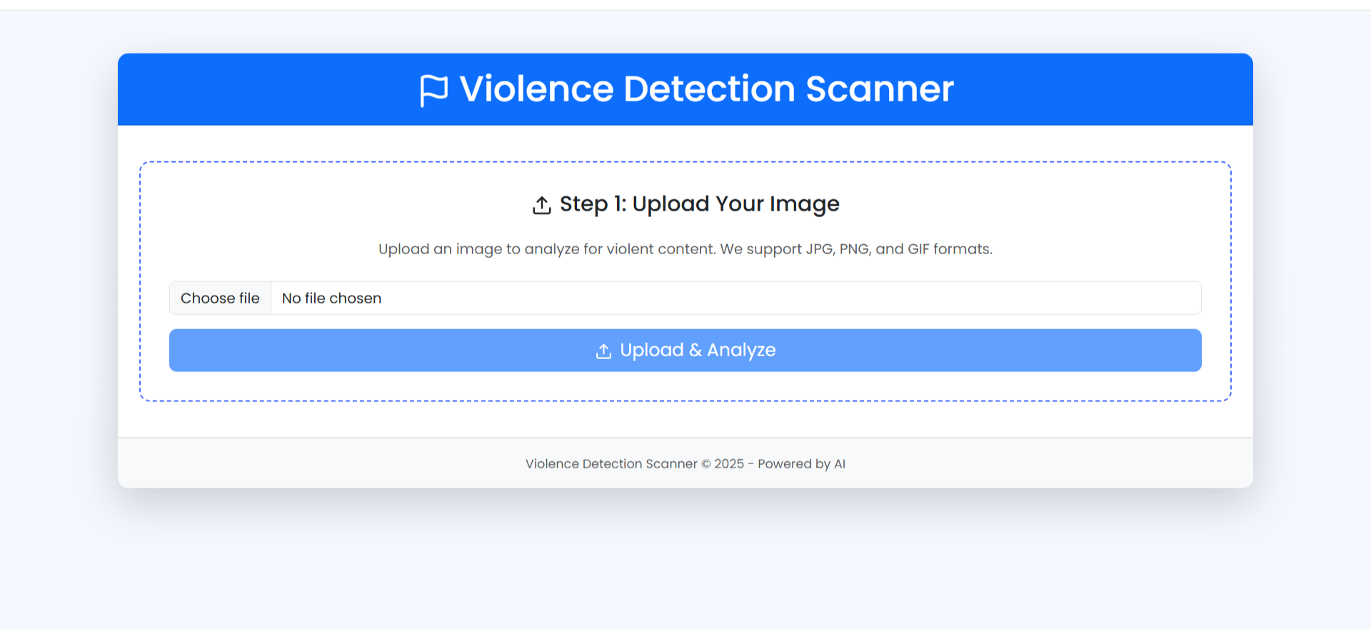Click the Upload & Analyze button

coord(685,350)
